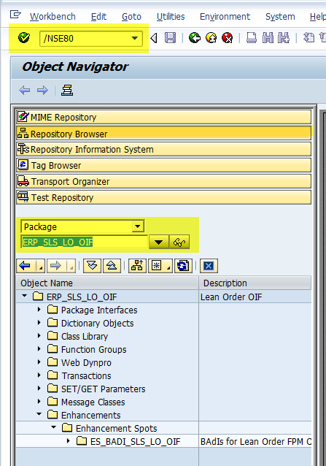Click the yellow Exit arrow icon
Image resolution: width=326 pixels, height=466 pixels.
[211, 38]
